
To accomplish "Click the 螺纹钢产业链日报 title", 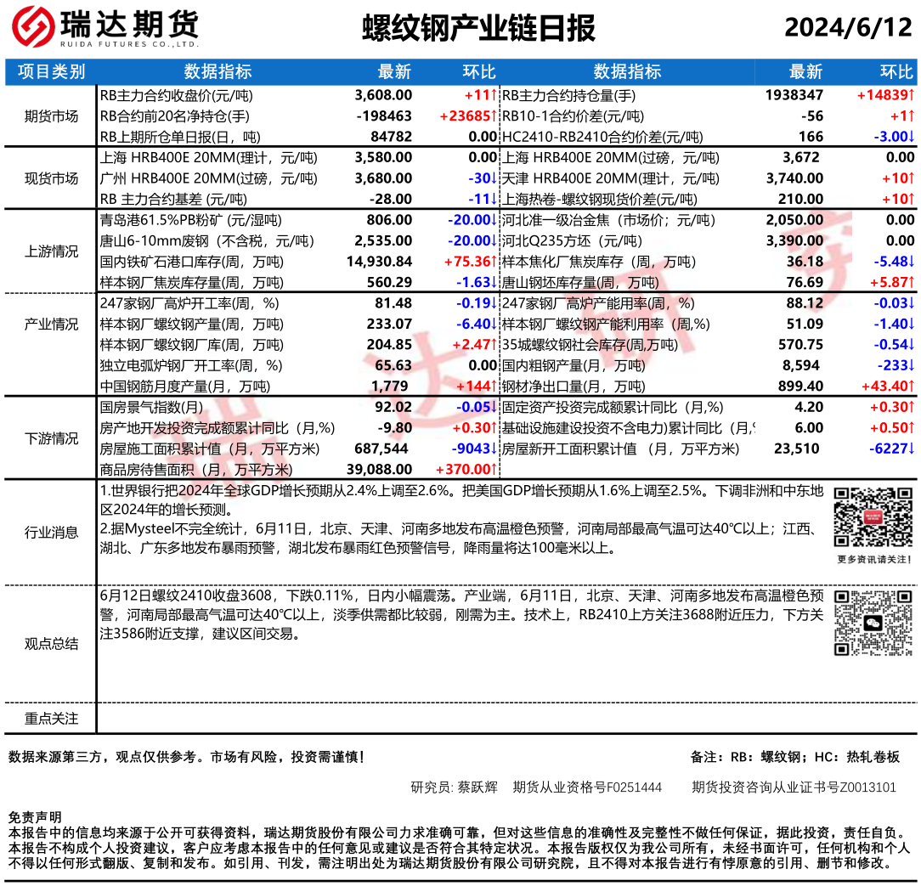I will click(x=478, y=29).
